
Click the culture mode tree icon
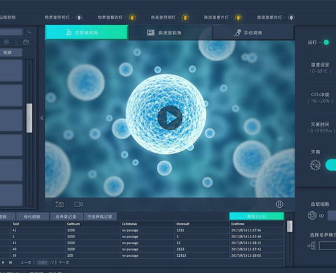(312, 246)
